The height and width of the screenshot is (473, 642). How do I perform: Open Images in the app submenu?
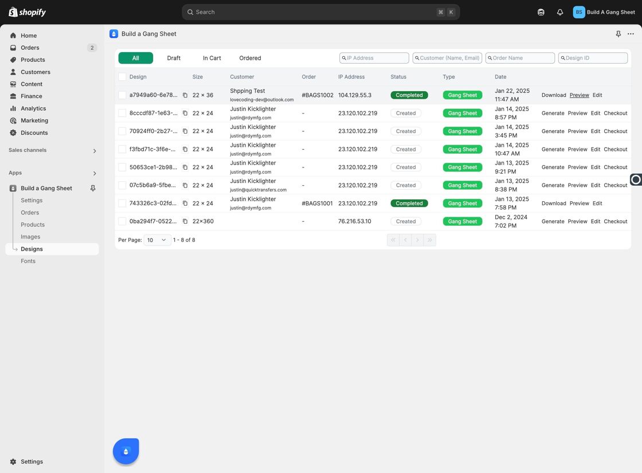coord(30,237)
